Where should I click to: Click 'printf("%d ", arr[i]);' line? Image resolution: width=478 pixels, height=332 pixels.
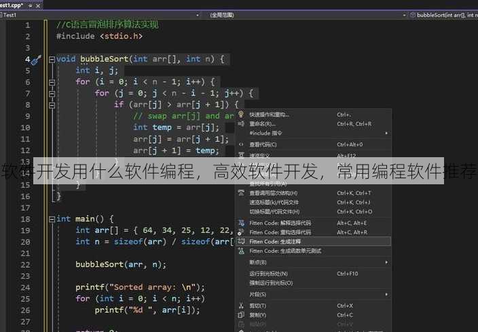pyautogui.click(x=147, y=310)
